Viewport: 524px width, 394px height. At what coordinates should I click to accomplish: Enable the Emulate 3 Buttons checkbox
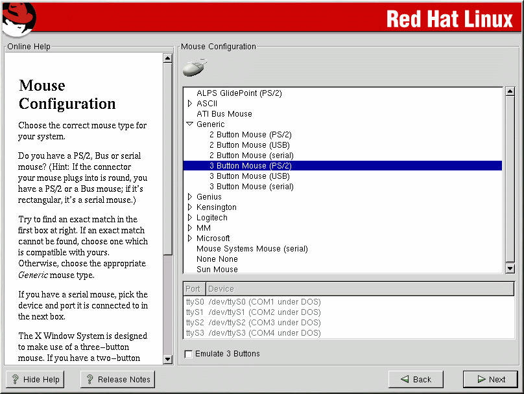[x=189, y=354]
